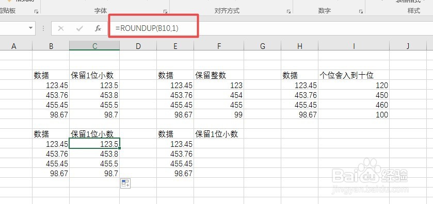Select column E header
433x204 pixels.
(x=175, y=46)
